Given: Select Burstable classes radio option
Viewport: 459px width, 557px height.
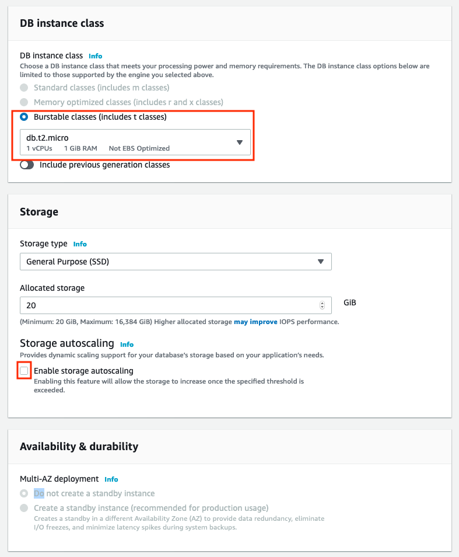Looking at the screenshot, I should click(24, 117).
